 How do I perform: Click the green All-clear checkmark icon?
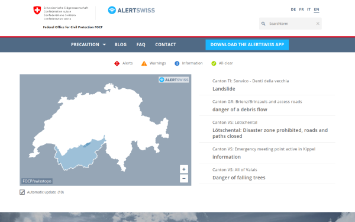click(x=214, y=63)
